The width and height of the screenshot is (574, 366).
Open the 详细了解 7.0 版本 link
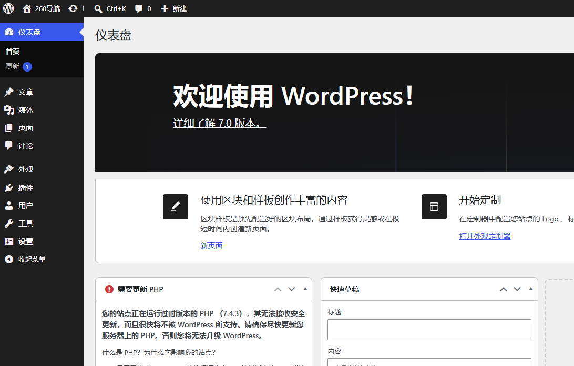[219, 123]
